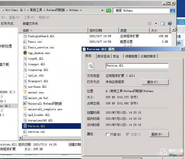
Task: Expand the dropdown arrow after WeGame网吧版 path
Action: [x=67, y=10]
